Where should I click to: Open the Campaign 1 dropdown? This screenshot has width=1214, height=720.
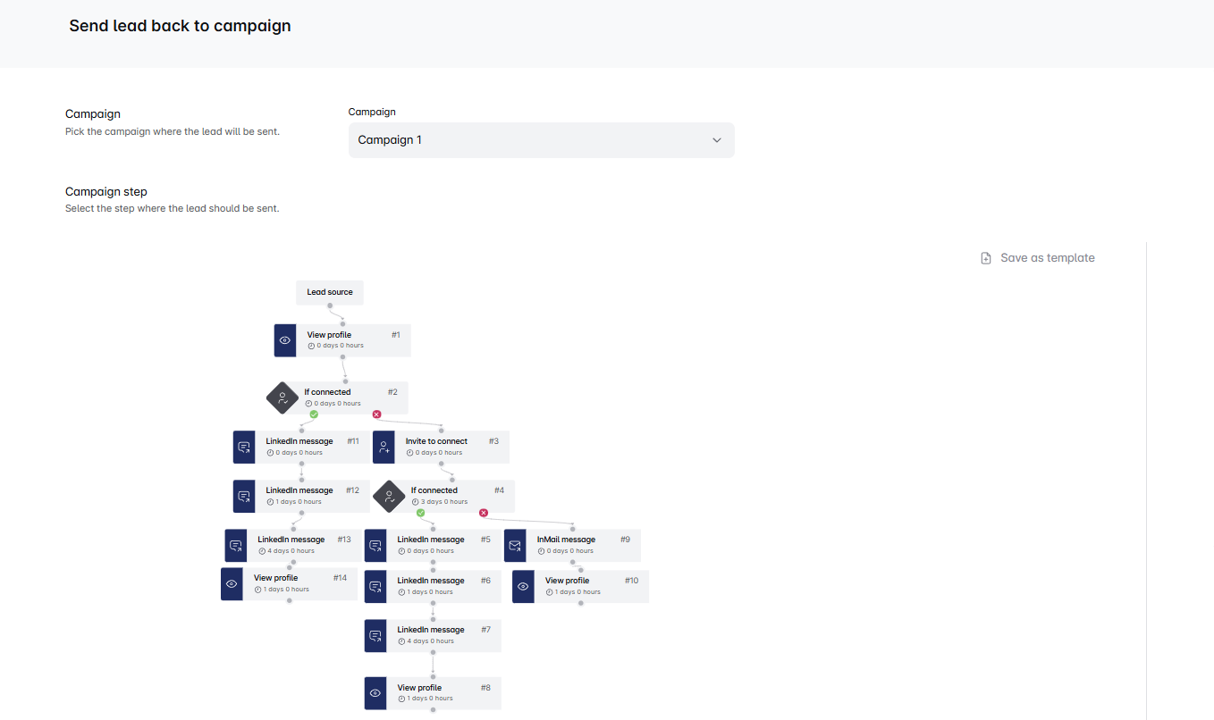(541, 140)
